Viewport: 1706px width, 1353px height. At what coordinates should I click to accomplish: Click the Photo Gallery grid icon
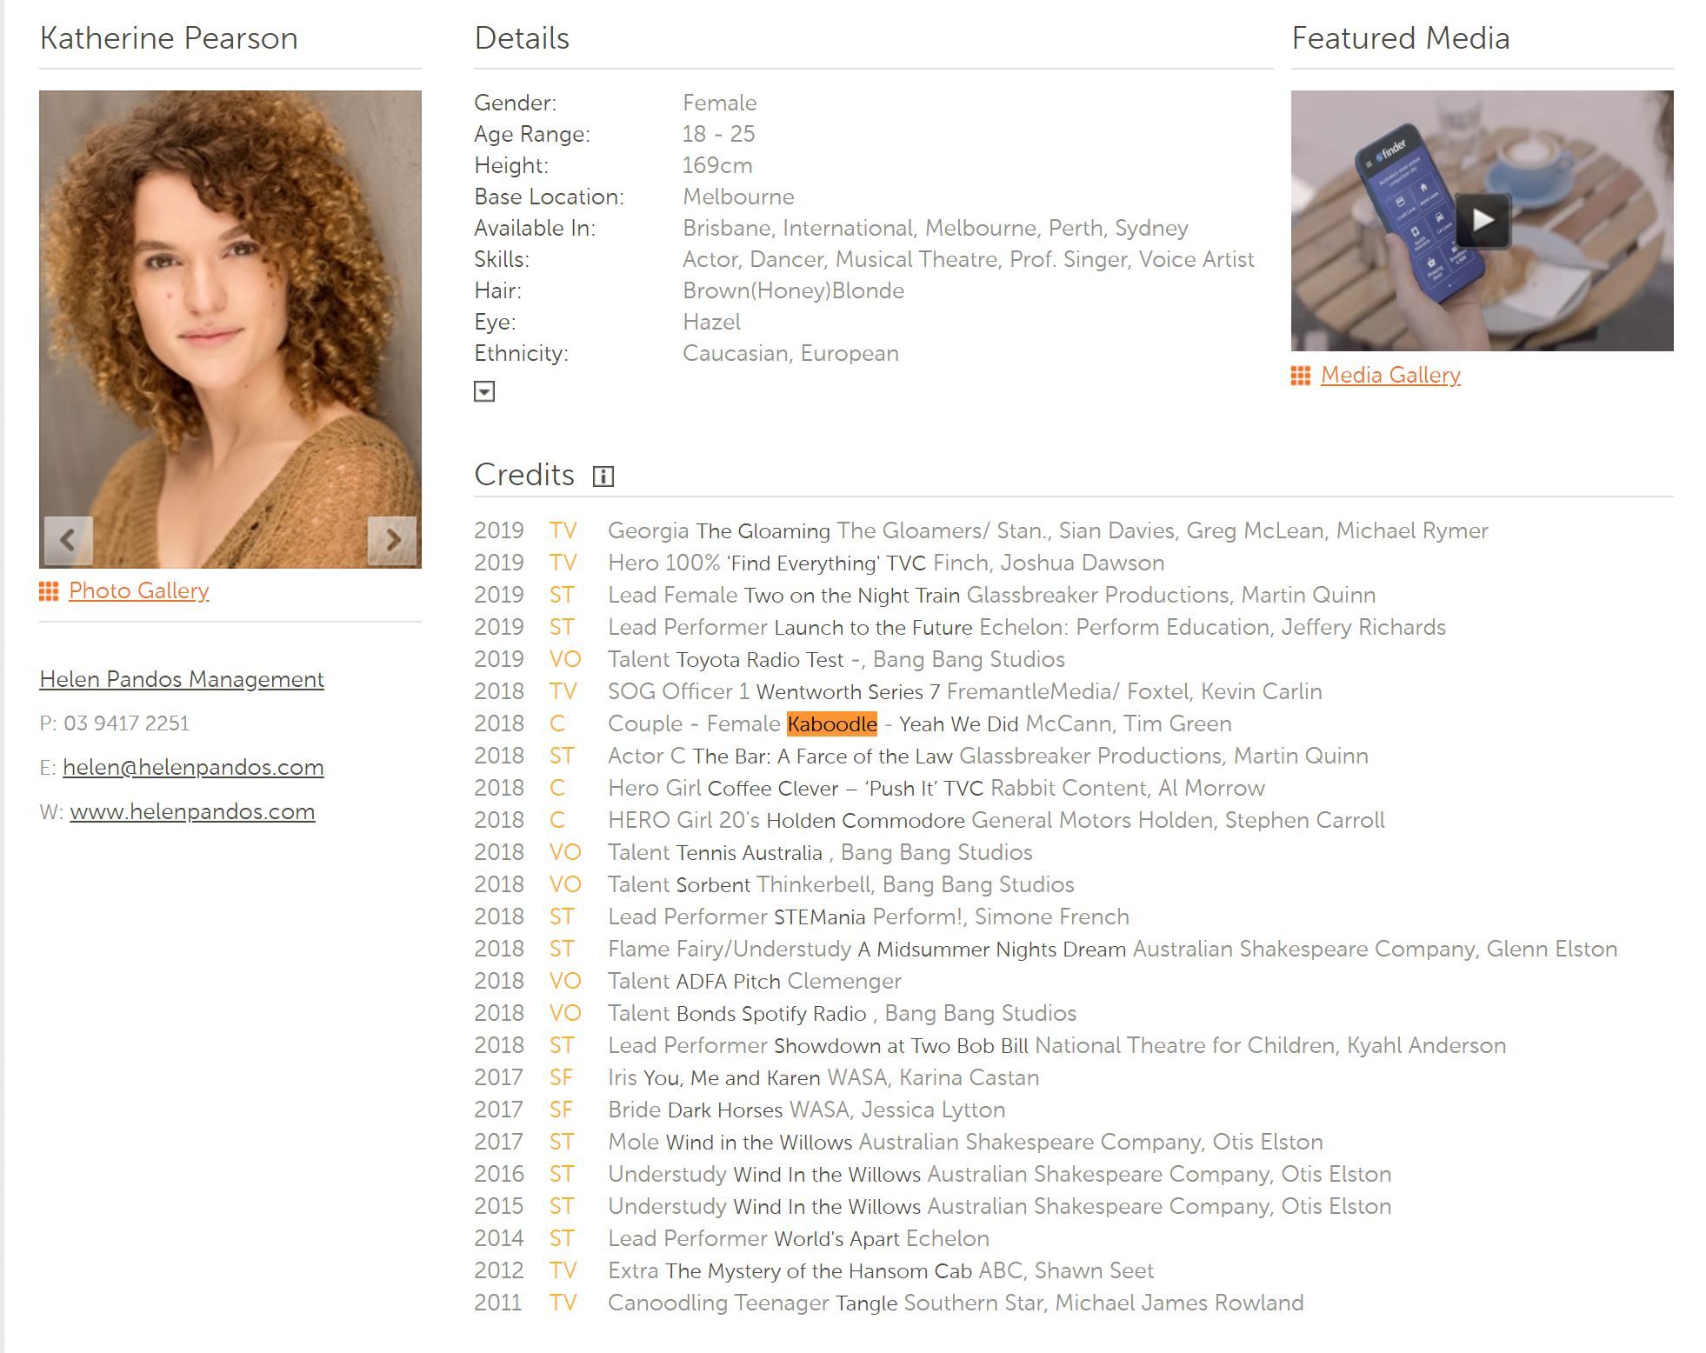pos(49,591)
